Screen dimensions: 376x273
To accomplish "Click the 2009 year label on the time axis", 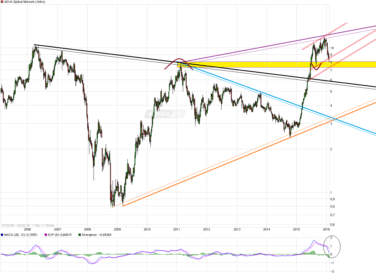I will 117,229.
